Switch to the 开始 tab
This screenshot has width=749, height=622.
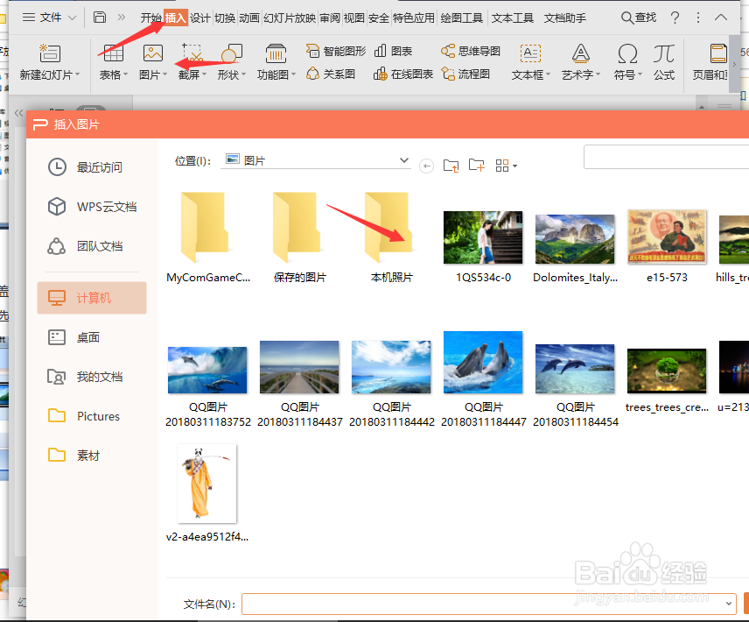pos(151,18)
